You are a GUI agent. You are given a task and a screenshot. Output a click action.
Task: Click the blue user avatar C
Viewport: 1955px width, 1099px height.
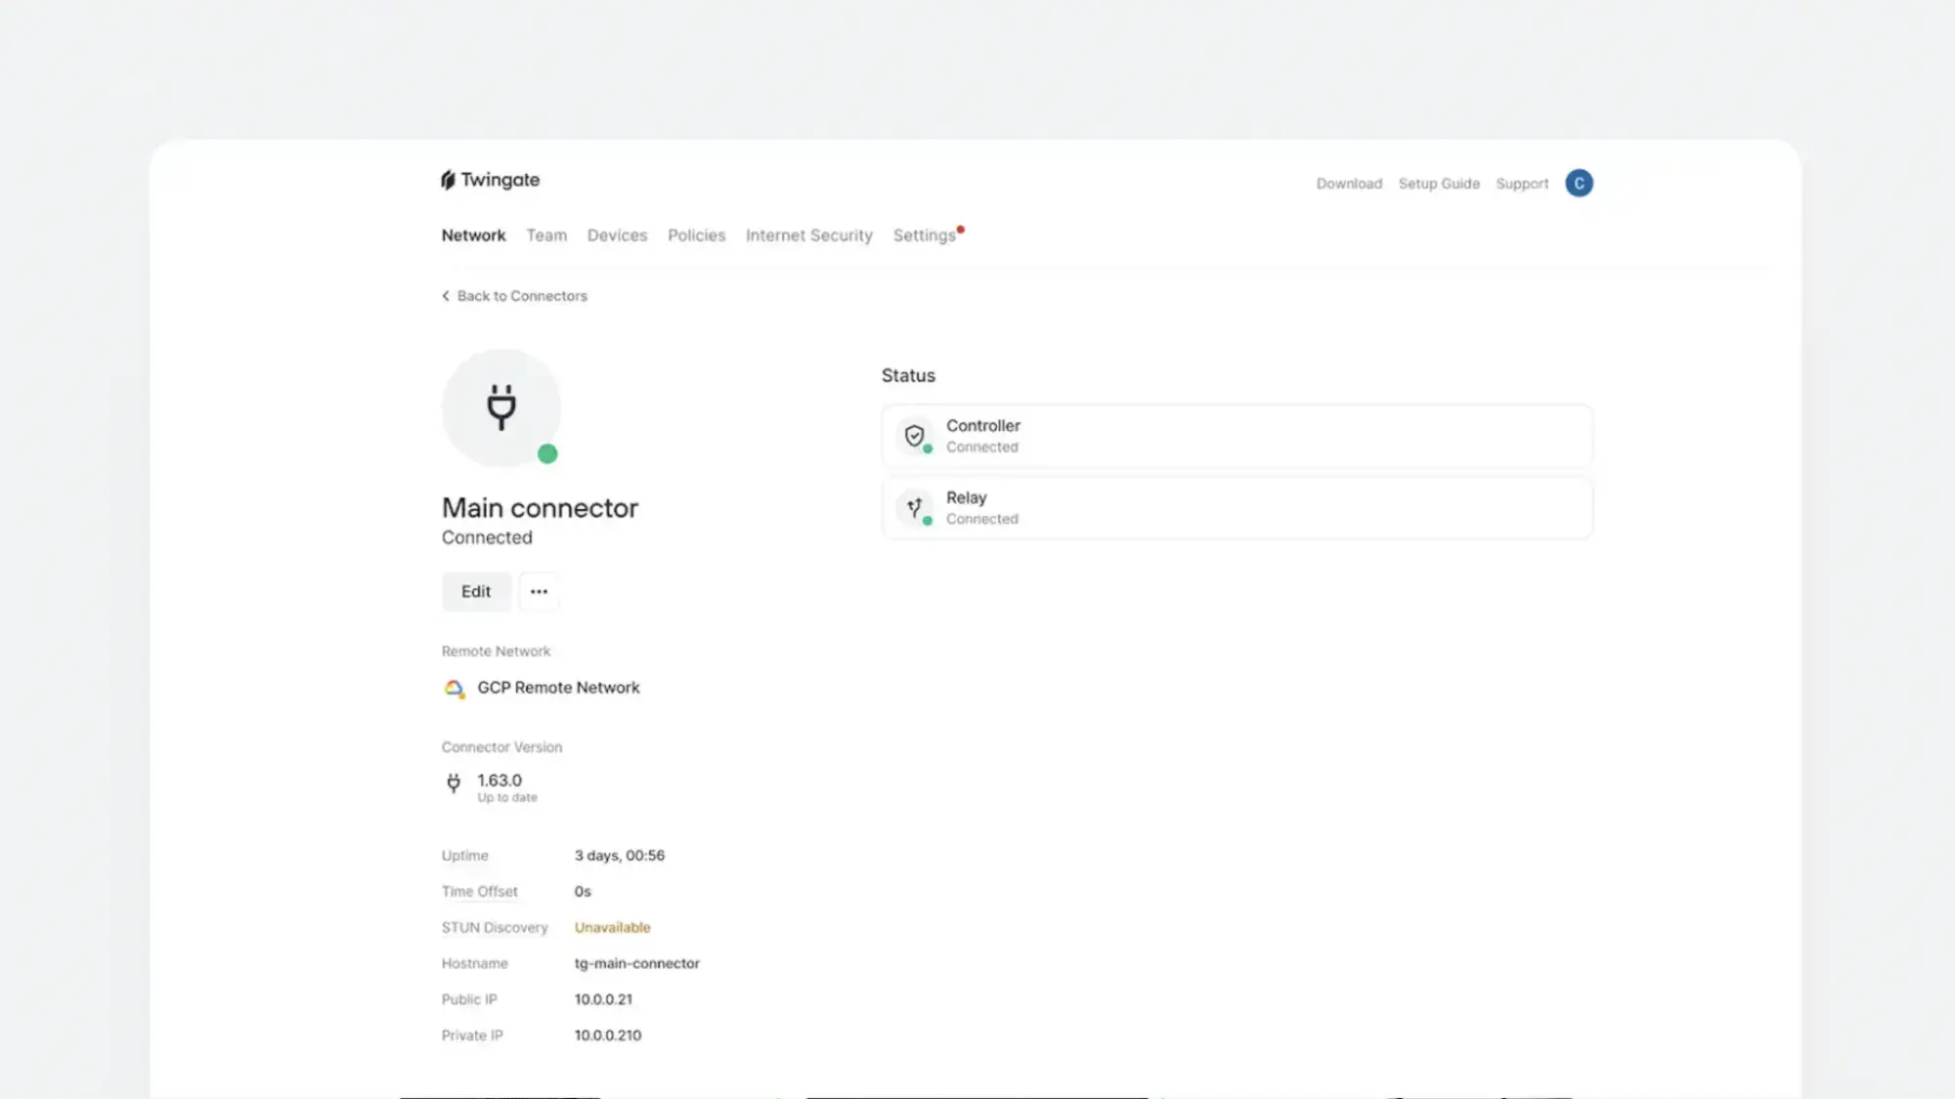1579,183
